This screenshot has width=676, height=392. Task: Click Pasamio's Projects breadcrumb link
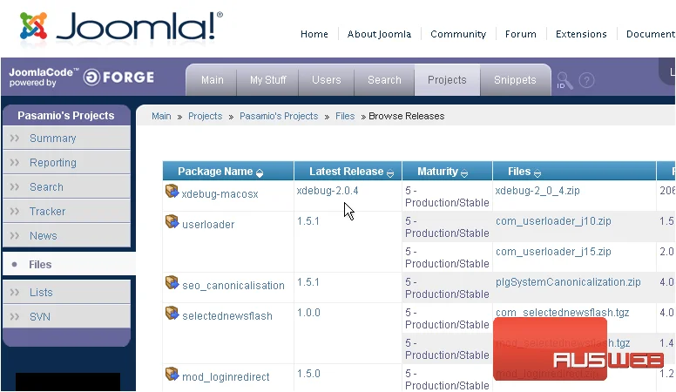[x=279, y=116]
